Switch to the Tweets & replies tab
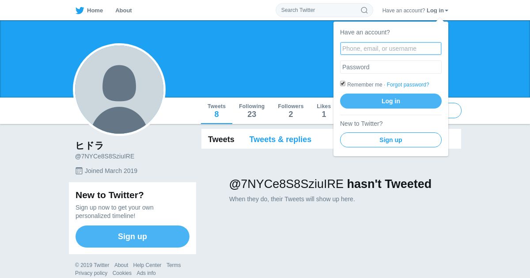Screen dimensions: 530x278 coord(280,139)
